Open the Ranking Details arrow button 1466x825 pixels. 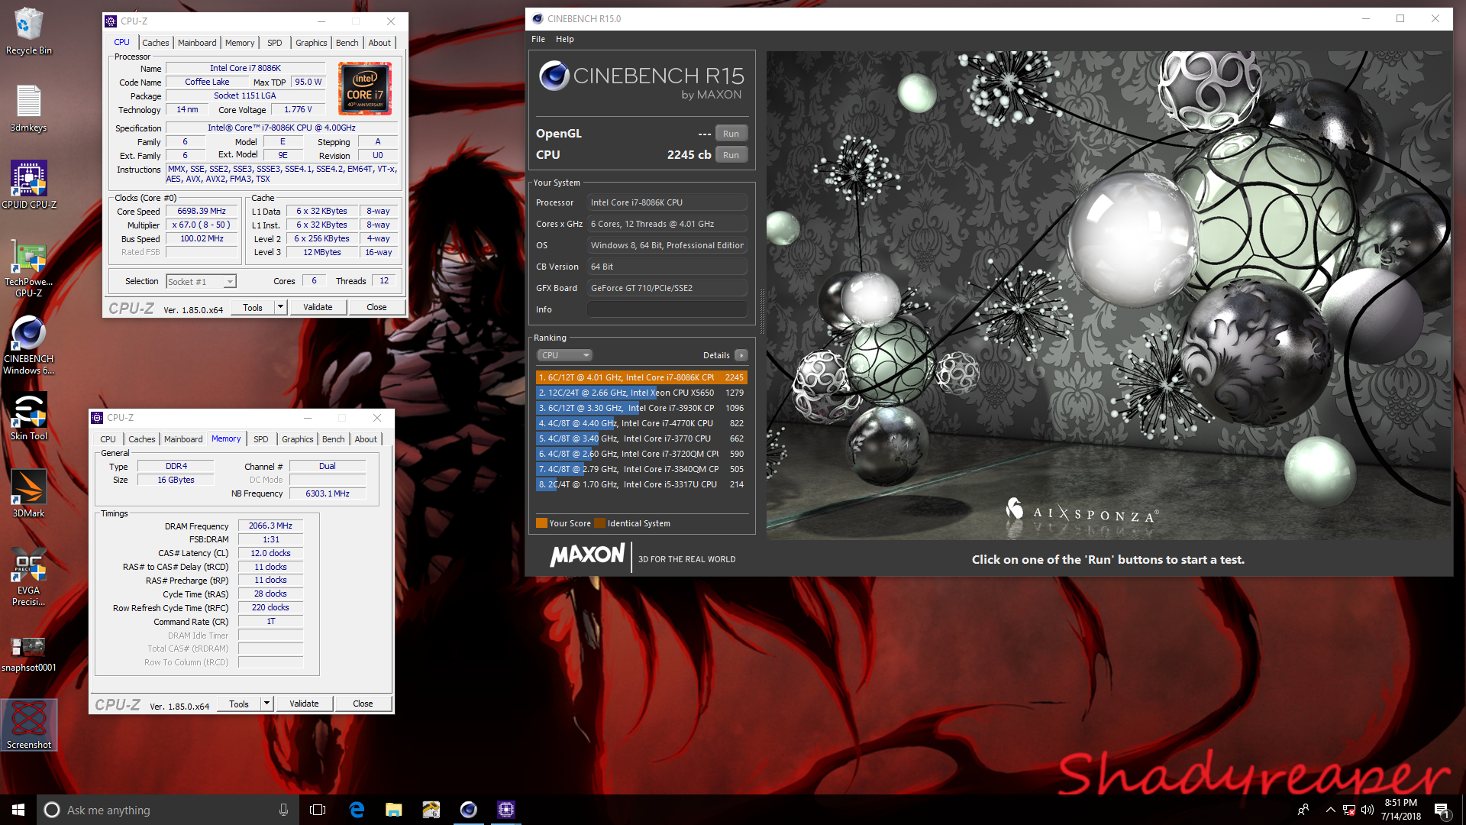click(x=741, y=355)
